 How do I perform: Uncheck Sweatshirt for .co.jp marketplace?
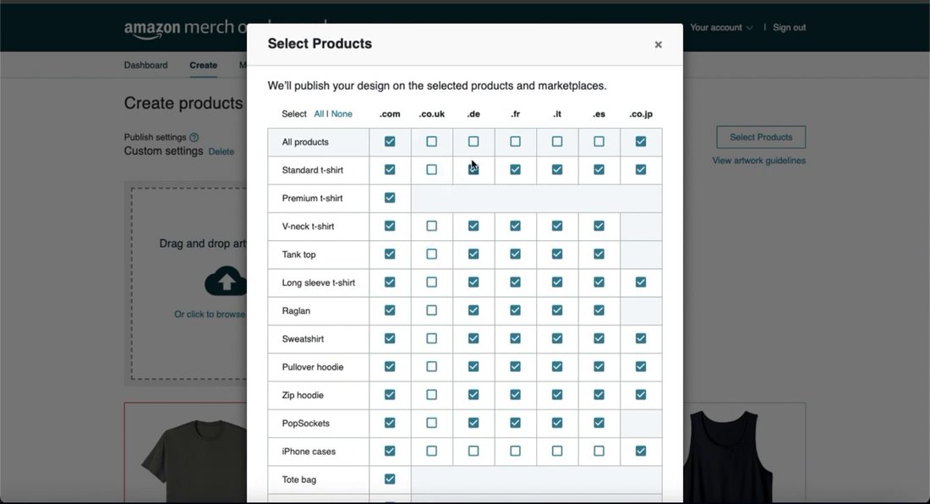click(641, 338)
